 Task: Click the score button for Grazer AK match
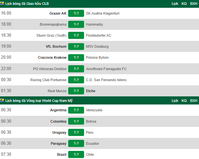point(76,13)
